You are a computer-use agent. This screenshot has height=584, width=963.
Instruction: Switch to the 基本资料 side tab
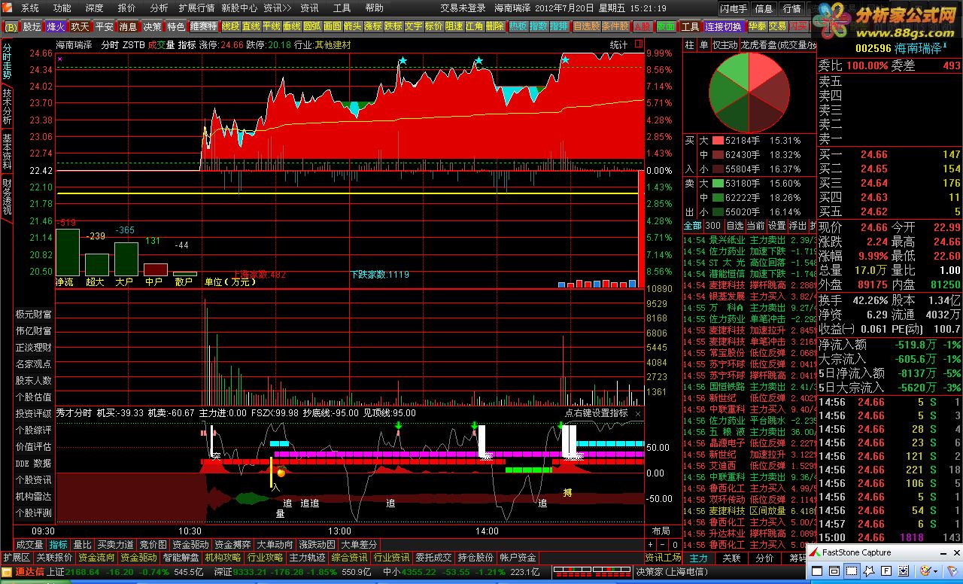(7, 151)
